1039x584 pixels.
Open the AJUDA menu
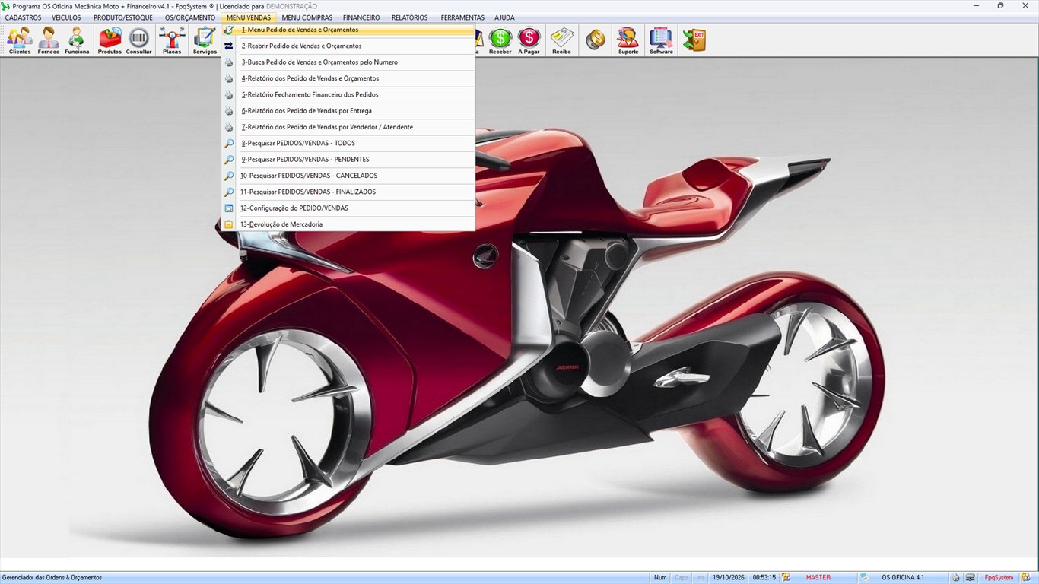point(504,17)
